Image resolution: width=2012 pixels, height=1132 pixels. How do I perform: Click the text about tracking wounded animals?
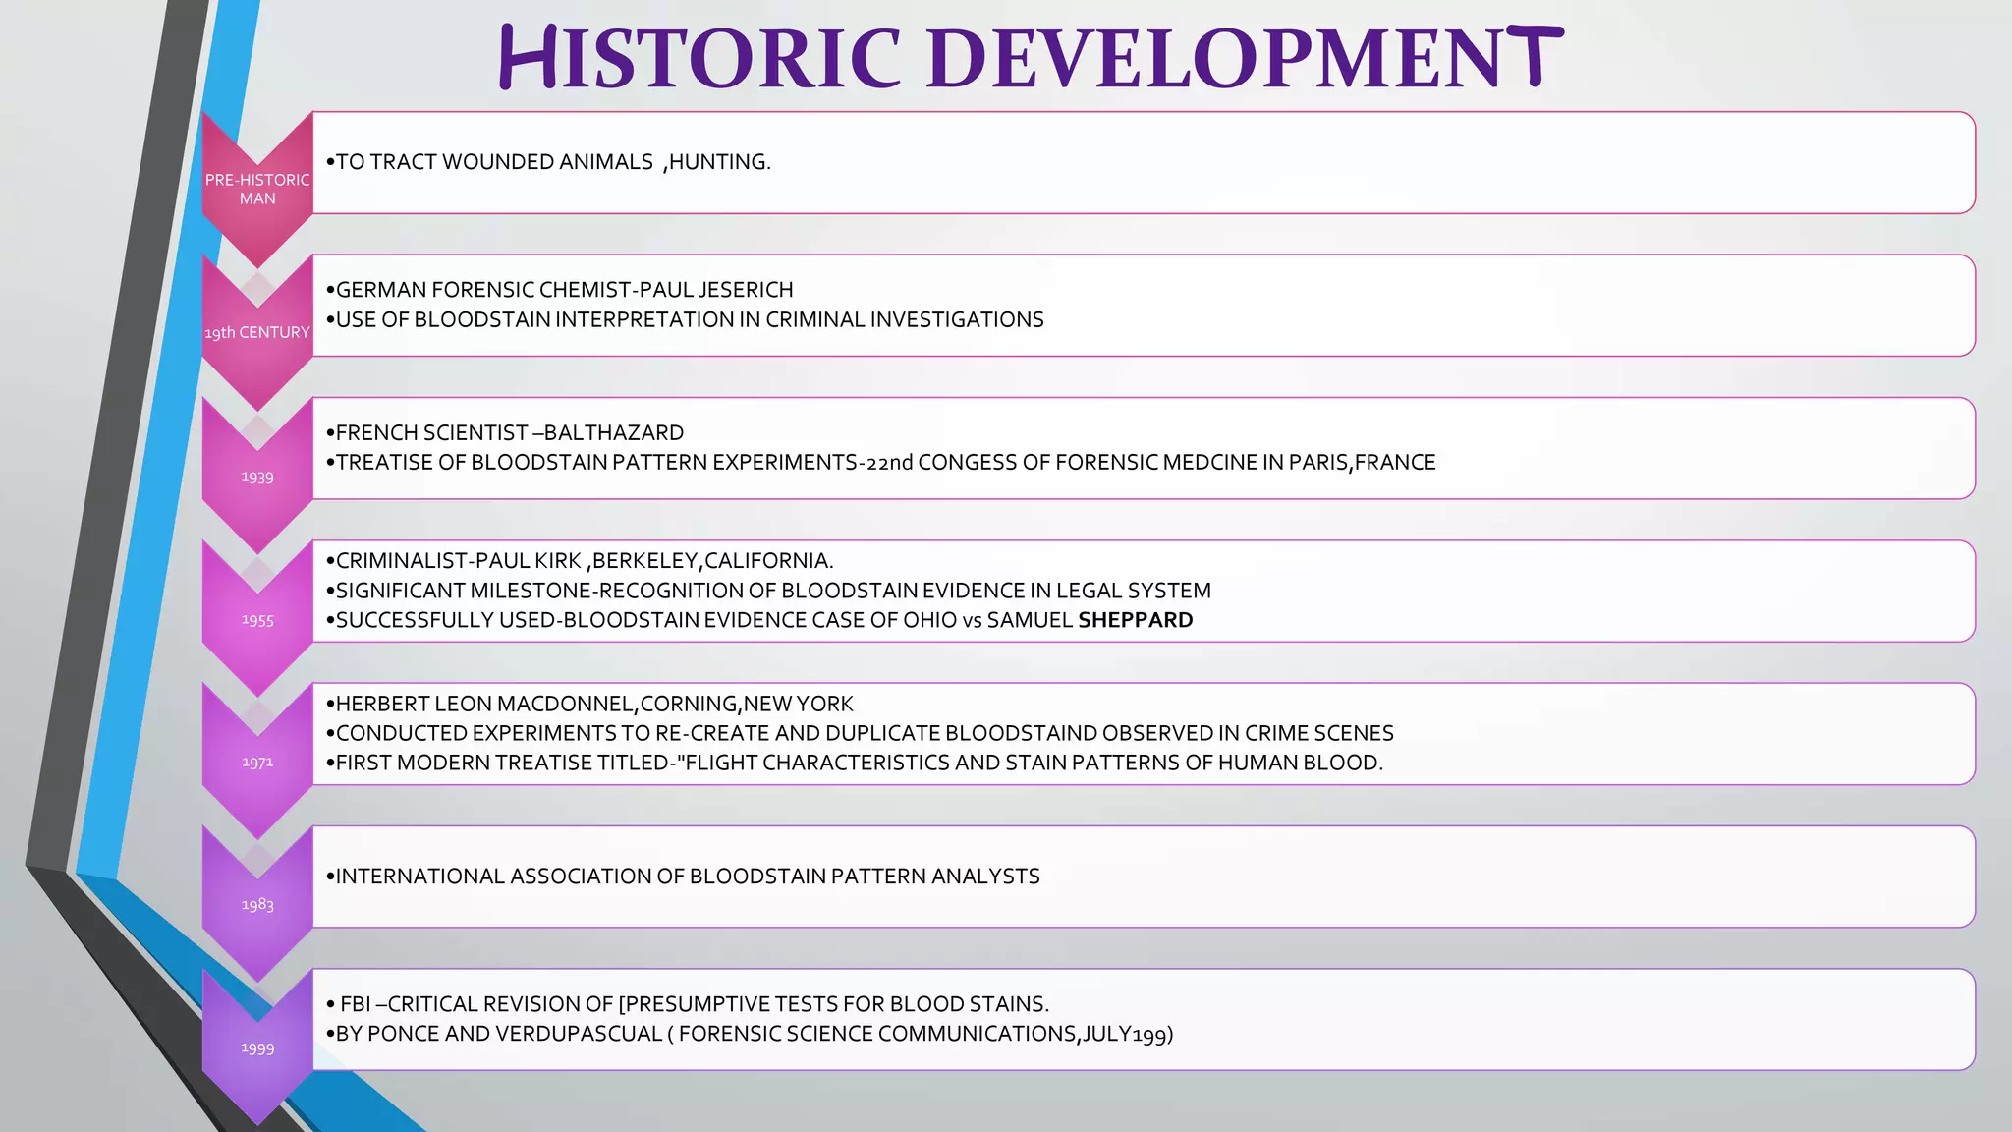pos(552,162)
